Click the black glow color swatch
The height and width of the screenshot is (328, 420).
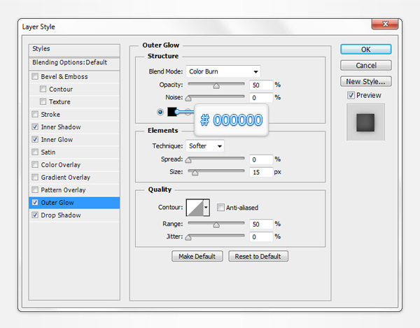pyautogui.click(x=172, y=112)
